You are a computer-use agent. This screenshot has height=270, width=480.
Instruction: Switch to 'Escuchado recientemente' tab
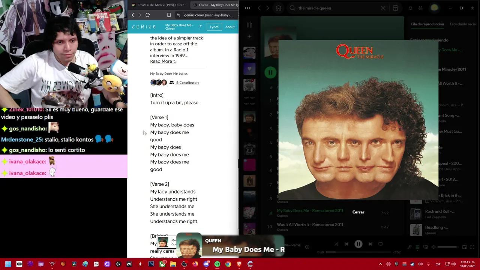(x=463, y=24)
